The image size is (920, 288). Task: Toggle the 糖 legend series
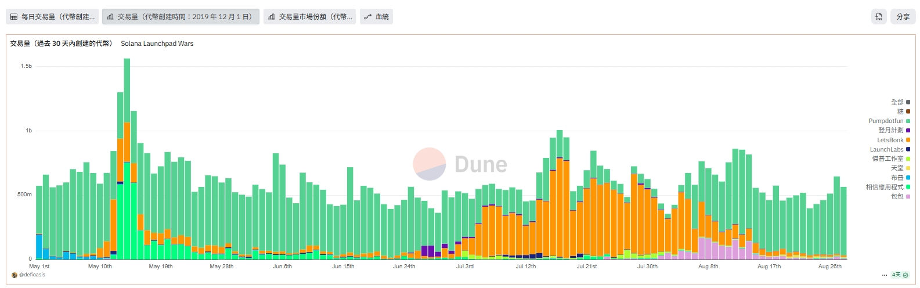[x=904, y=111]
